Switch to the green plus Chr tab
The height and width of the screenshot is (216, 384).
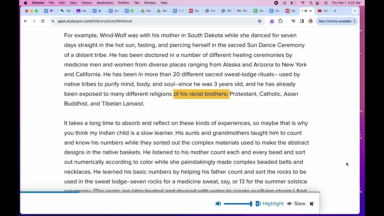(x=258, y=11)
